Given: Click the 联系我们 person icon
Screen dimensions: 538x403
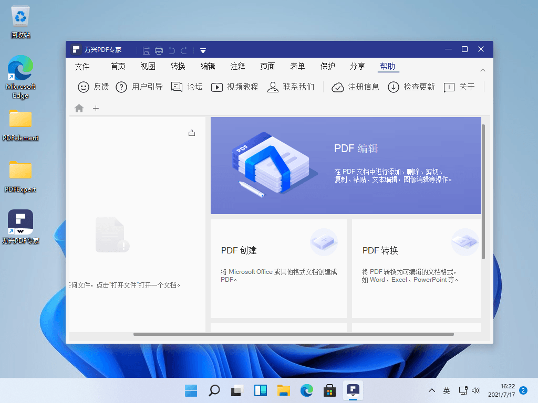Looking at the screenshot, I should click(273, 87).
